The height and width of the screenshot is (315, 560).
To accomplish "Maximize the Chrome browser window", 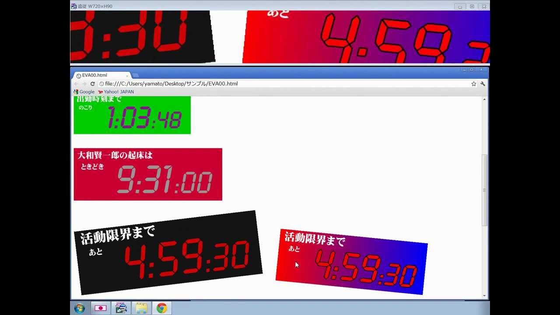I will (x=472, y=70).
